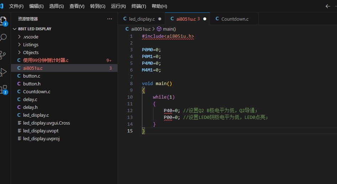Place cursor on M4M1=0; line

151,70
